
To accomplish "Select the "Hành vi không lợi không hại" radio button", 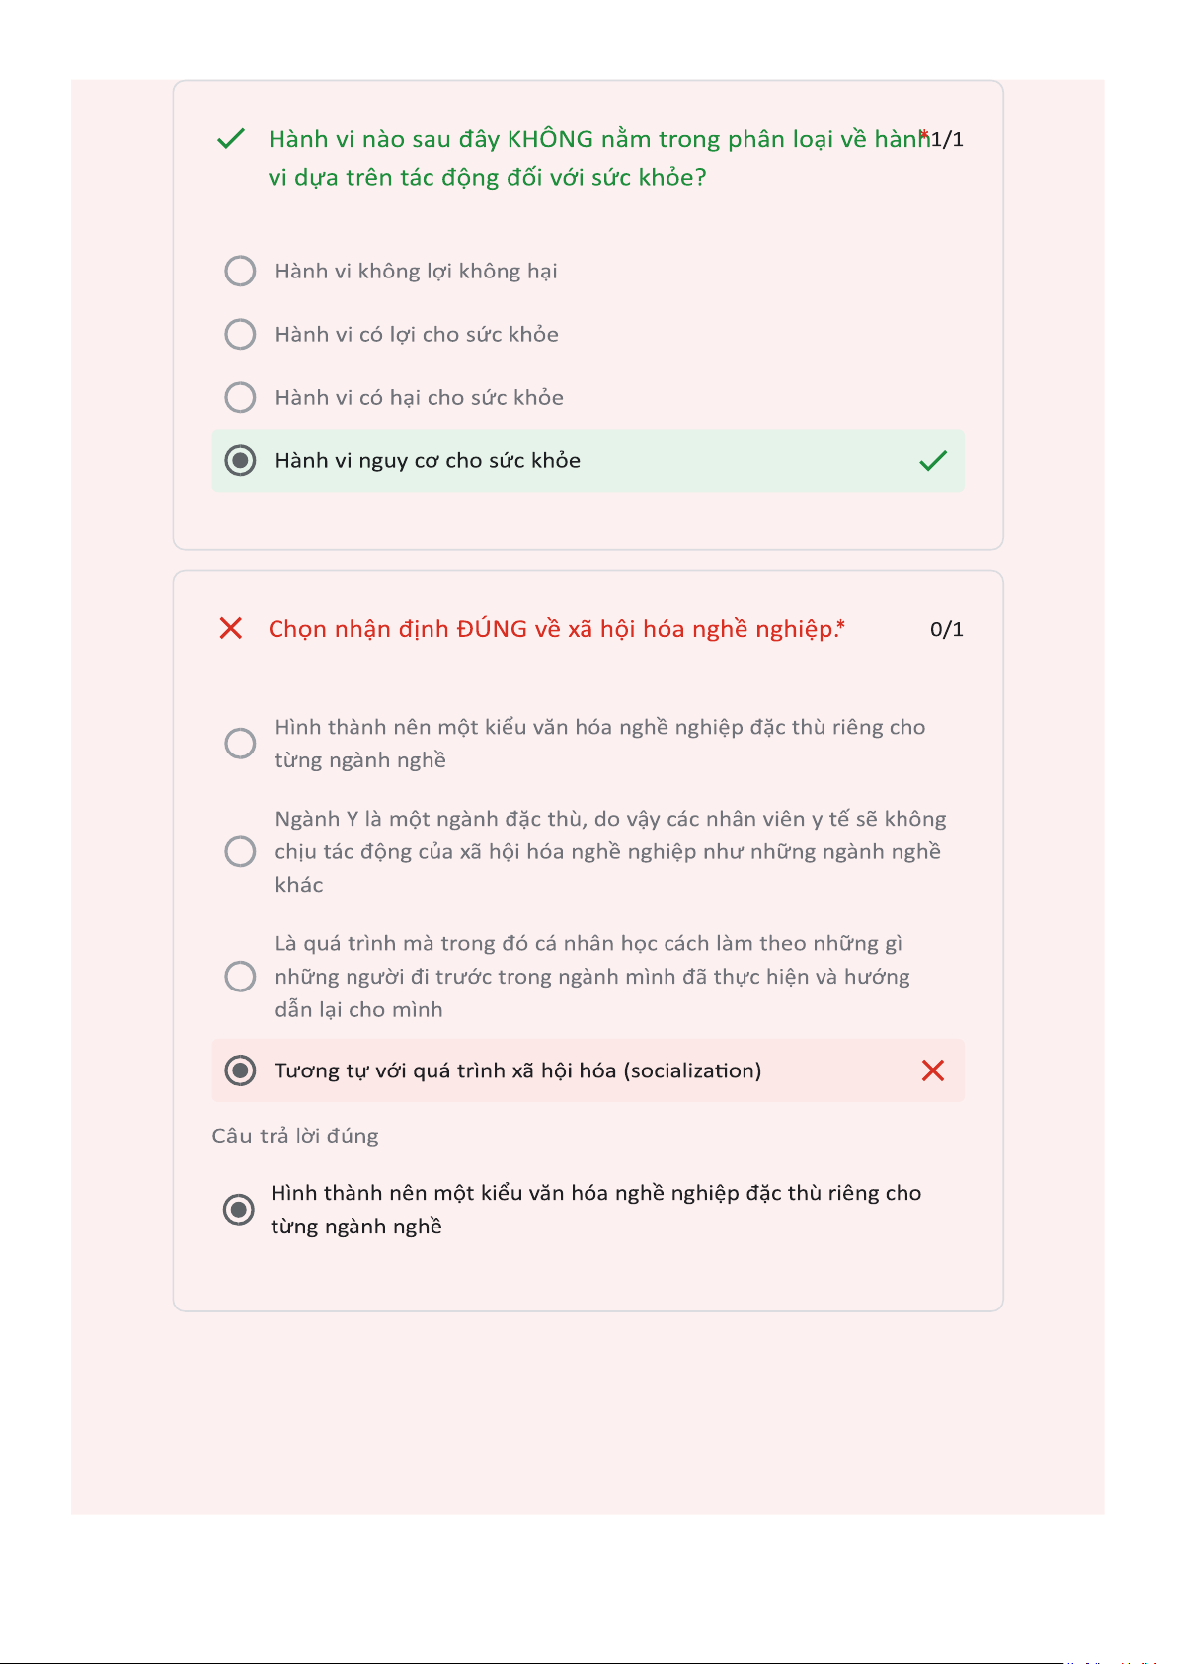I will (x=240, y=271).
